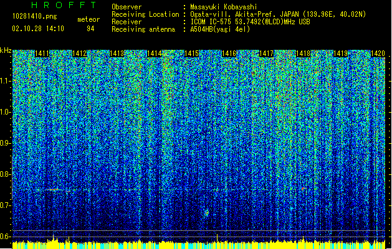
Task: Click the 1413 time marker
Action: tap(117, 54)
